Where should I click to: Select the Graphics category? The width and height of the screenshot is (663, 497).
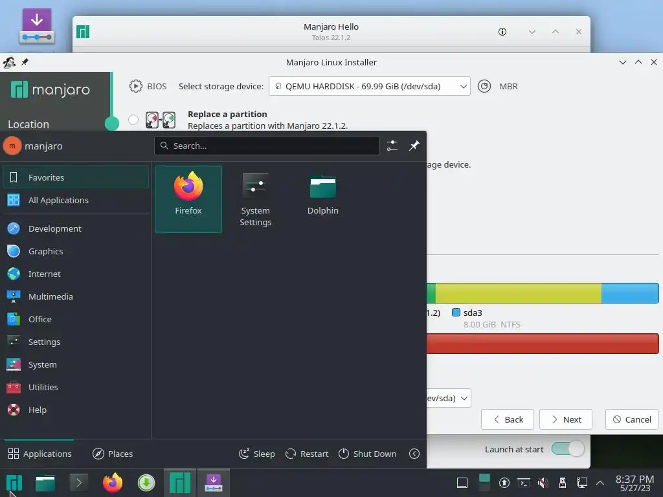pyautogui.click(x=76, y=252)
